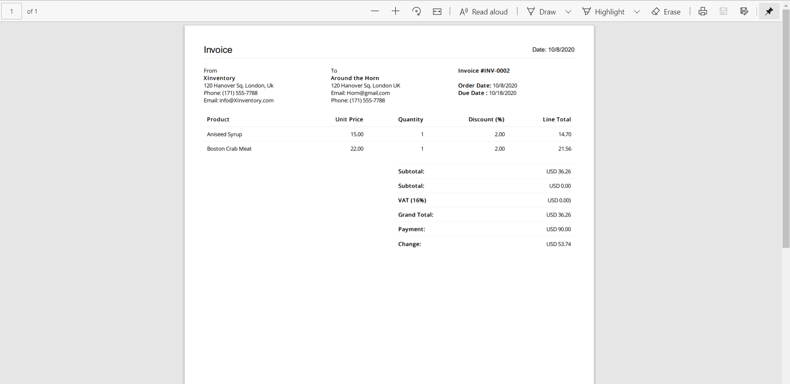790x384 pixels.
Task: Click the disabled save icon
Action: coord(723,12)
